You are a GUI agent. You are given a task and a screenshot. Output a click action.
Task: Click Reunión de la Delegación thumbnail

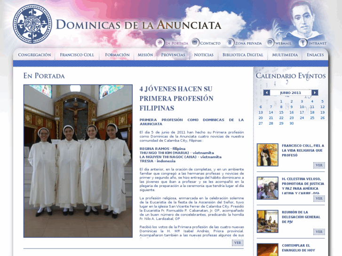[267, 221]
